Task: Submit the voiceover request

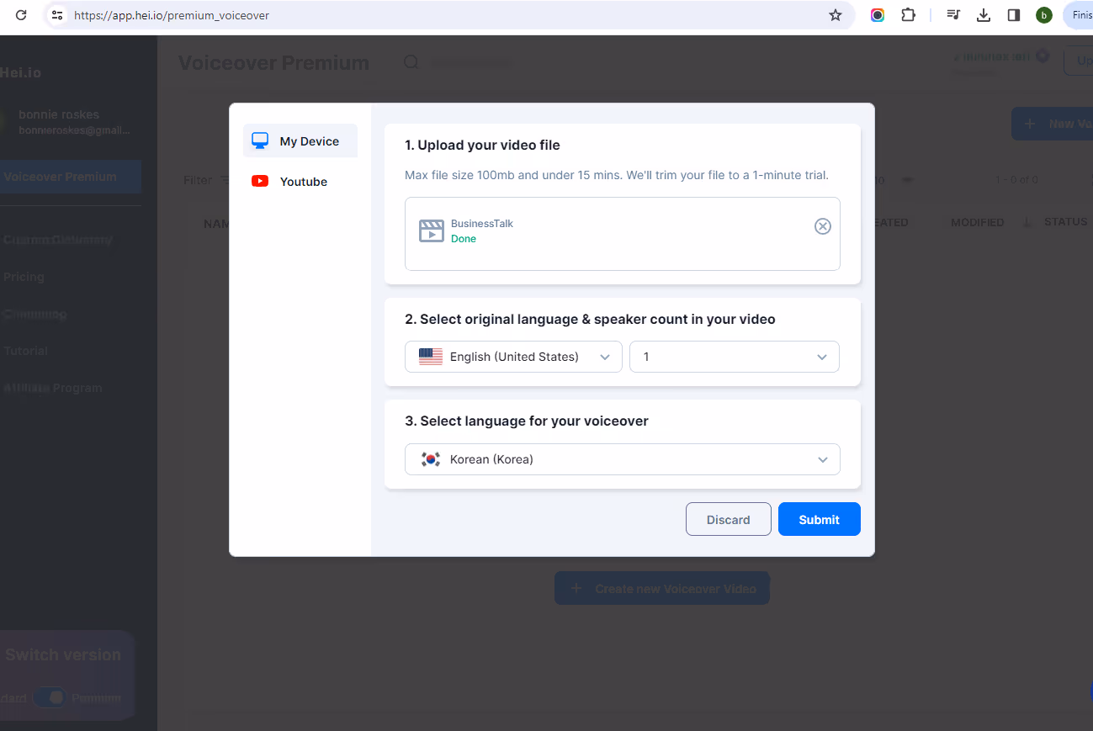Action: pos(820,519)
